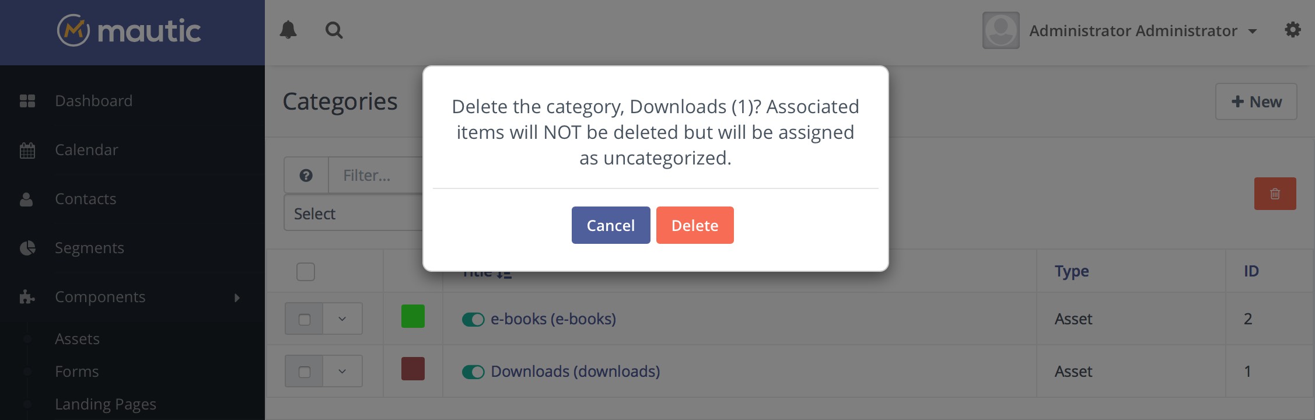1315x420 pixels.
Task: Open Contacts in the sidebar
Action: [85, 199]
